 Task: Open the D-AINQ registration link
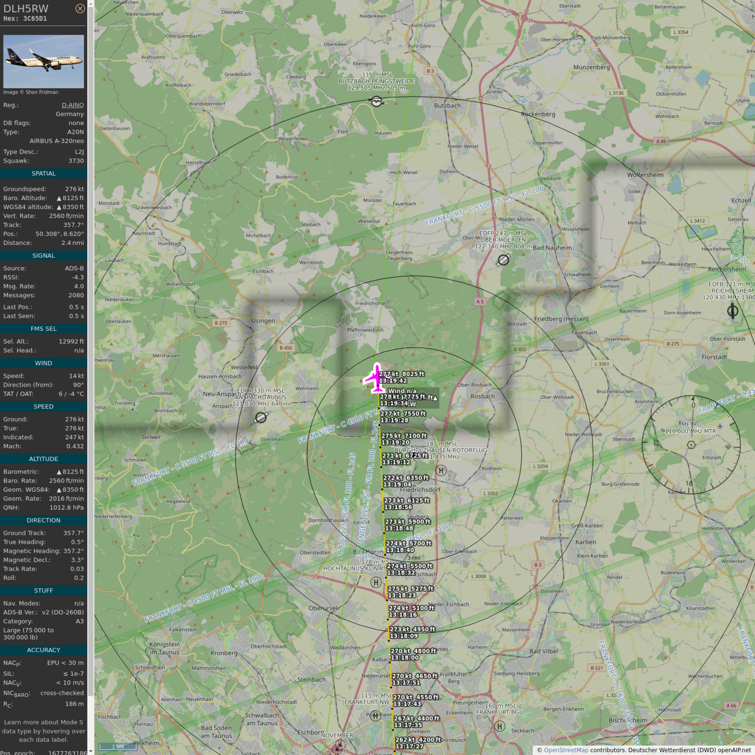tap(72, 105)
